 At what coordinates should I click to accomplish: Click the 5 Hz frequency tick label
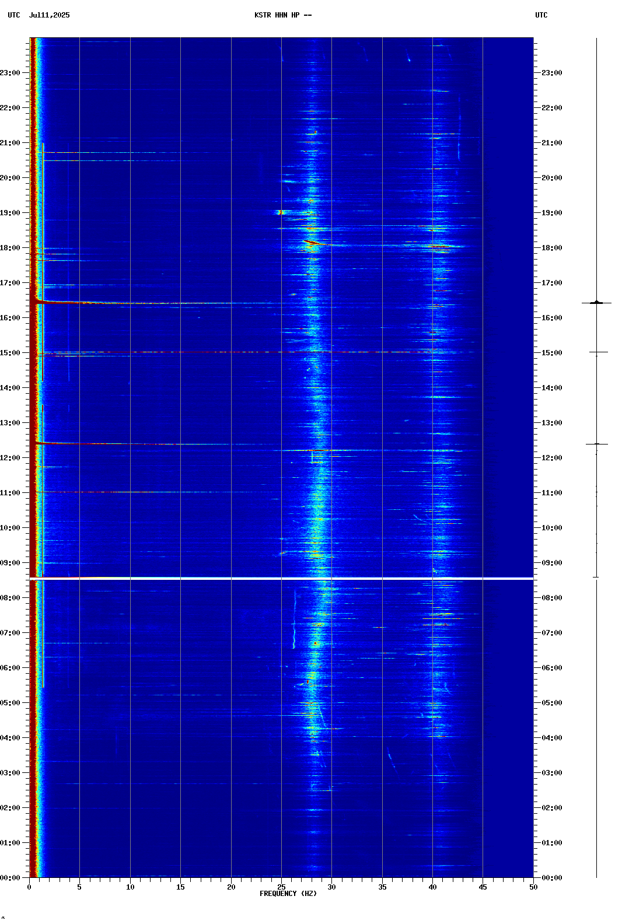click(x=79, y=887)
